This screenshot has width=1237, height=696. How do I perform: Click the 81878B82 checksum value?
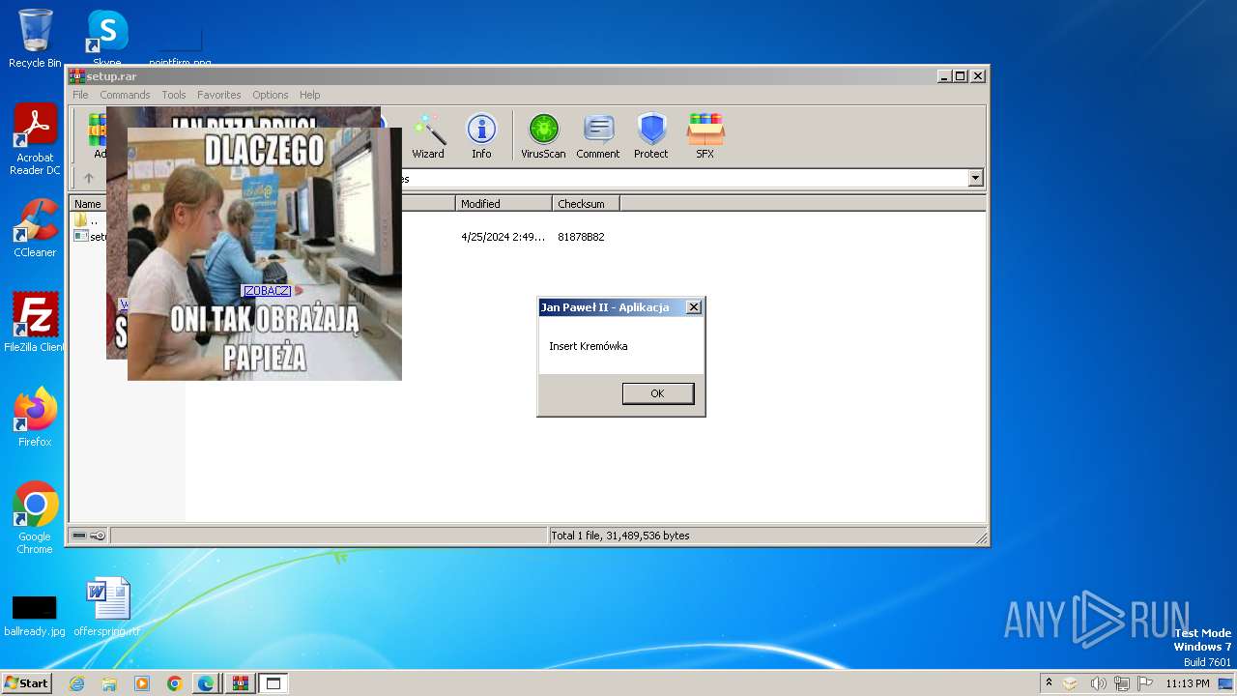[581, 237]
